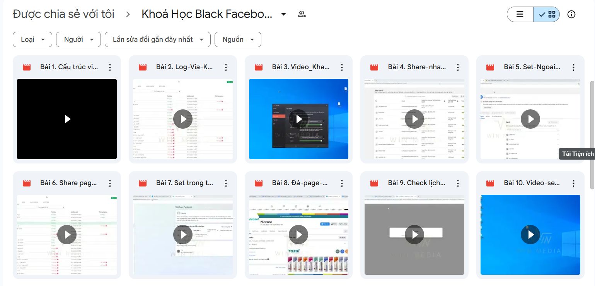Image resolution: width=595 pixels, height=286 pixels.
Task: Click the Được chia sẻ với tôi breadcrumb
Action: [63, 14]
